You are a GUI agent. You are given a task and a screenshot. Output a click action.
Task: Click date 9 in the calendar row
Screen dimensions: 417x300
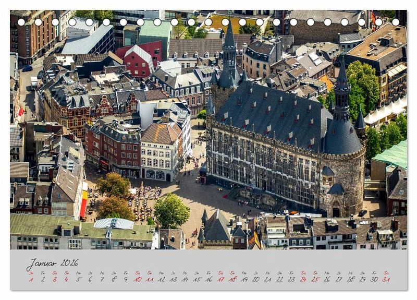[126, 280]
